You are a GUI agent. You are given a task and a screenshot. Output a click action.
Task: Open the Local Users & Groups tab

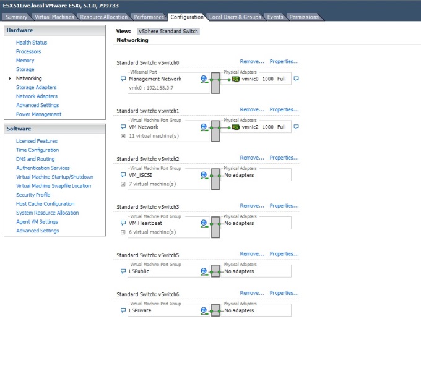coord(235,17)
